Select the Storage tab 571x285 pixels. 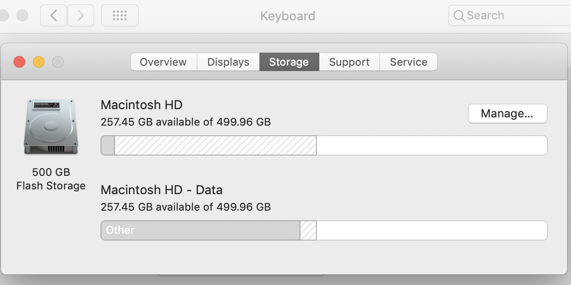point(289,62)
